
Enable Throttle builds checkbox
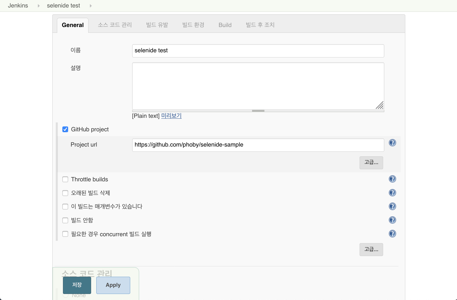point(65,179)
